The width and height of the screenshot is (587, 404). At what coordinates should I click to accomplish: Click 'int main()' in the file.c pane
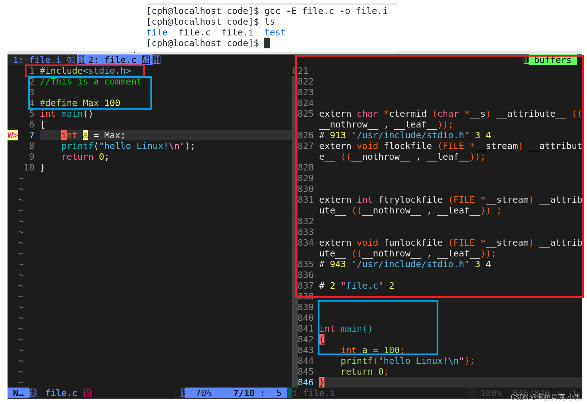[x=66, y=114]
